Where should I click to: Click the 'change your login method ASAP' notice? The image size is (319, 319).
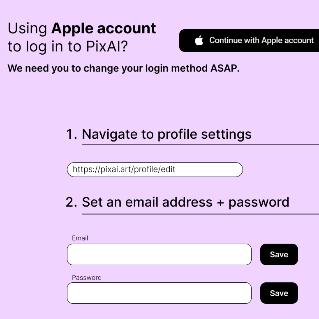click(x=123, y=68)
